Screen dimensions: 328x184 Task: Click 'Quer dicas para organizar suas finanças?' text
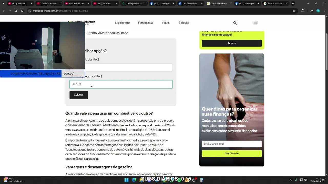click(x=230, y=111)
